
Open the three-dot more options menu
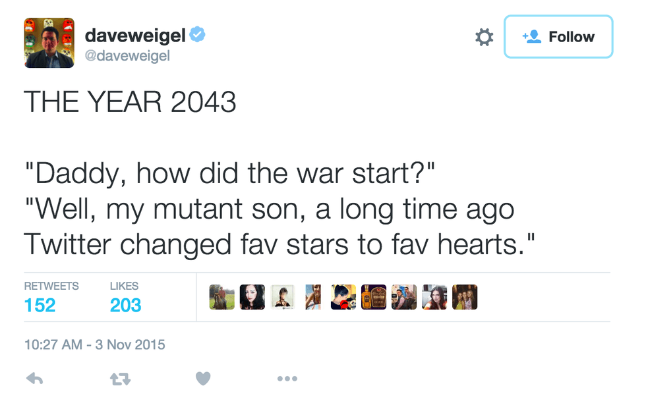pos(287,379)
